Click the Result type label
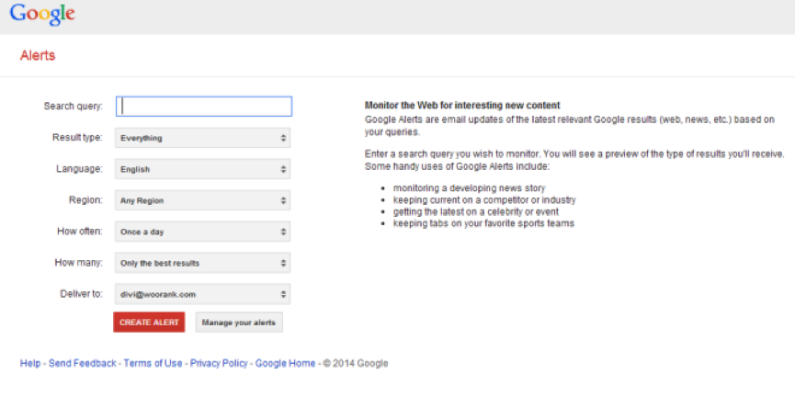 [77, 138]
